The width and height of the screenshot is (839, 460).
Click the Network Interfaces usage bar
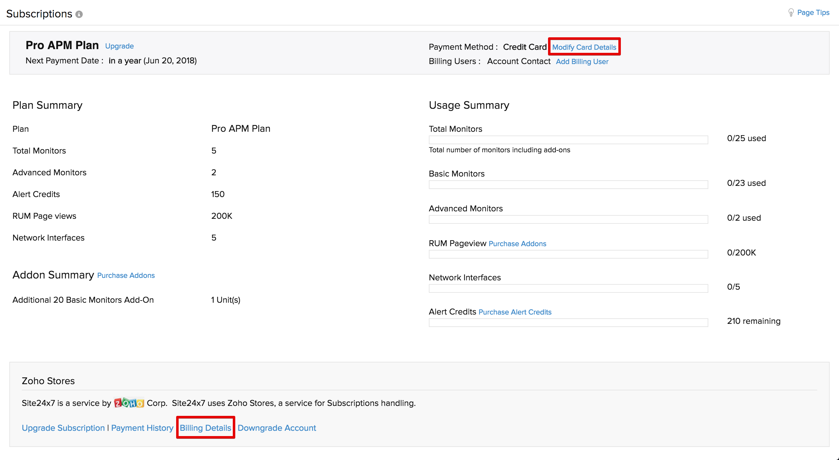[568, 288]
